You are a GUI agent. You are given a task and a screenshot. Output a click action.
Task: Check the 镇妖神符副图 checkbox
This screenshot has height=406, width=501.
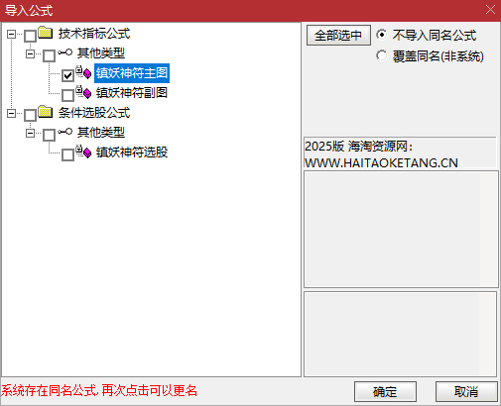67,95
